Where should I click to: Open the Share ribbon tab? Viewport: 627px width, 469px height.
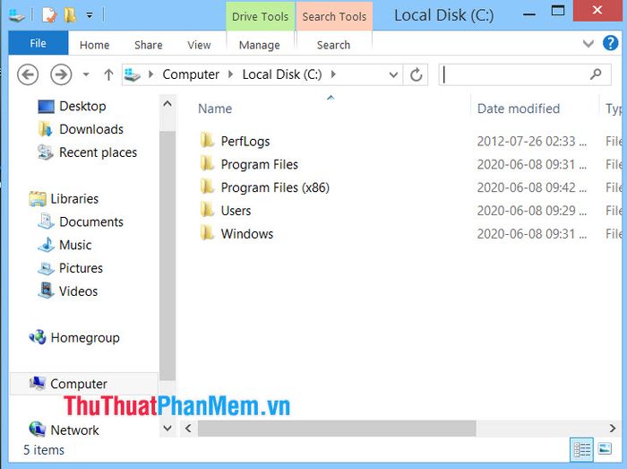(x=148, y=45)
